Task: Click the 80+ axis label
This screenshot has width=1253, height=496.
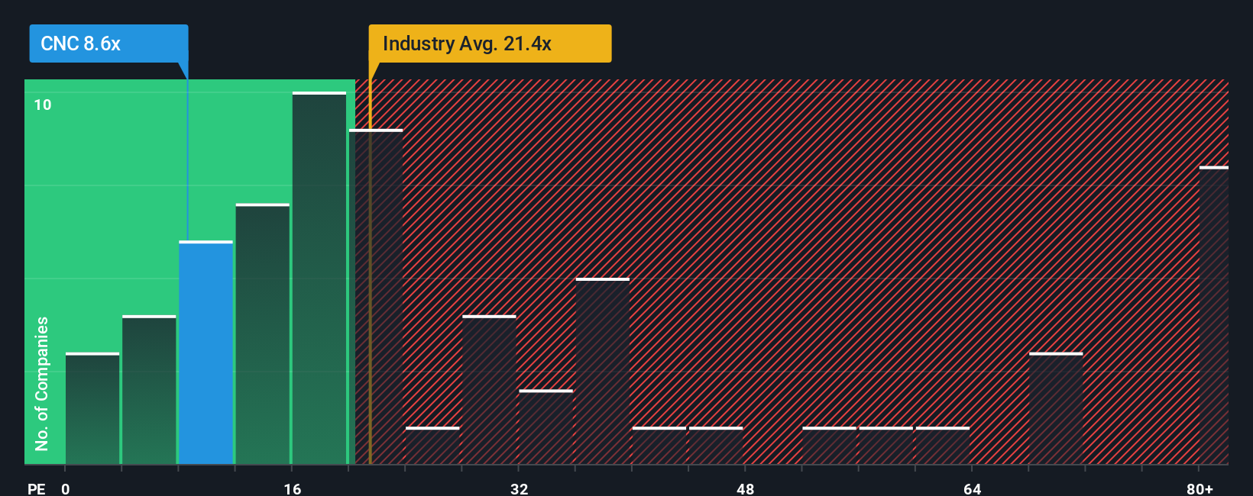Action: coord(1200,488)
